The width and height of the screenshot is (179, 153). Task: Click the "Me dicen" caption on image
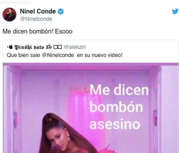point(119,90)
